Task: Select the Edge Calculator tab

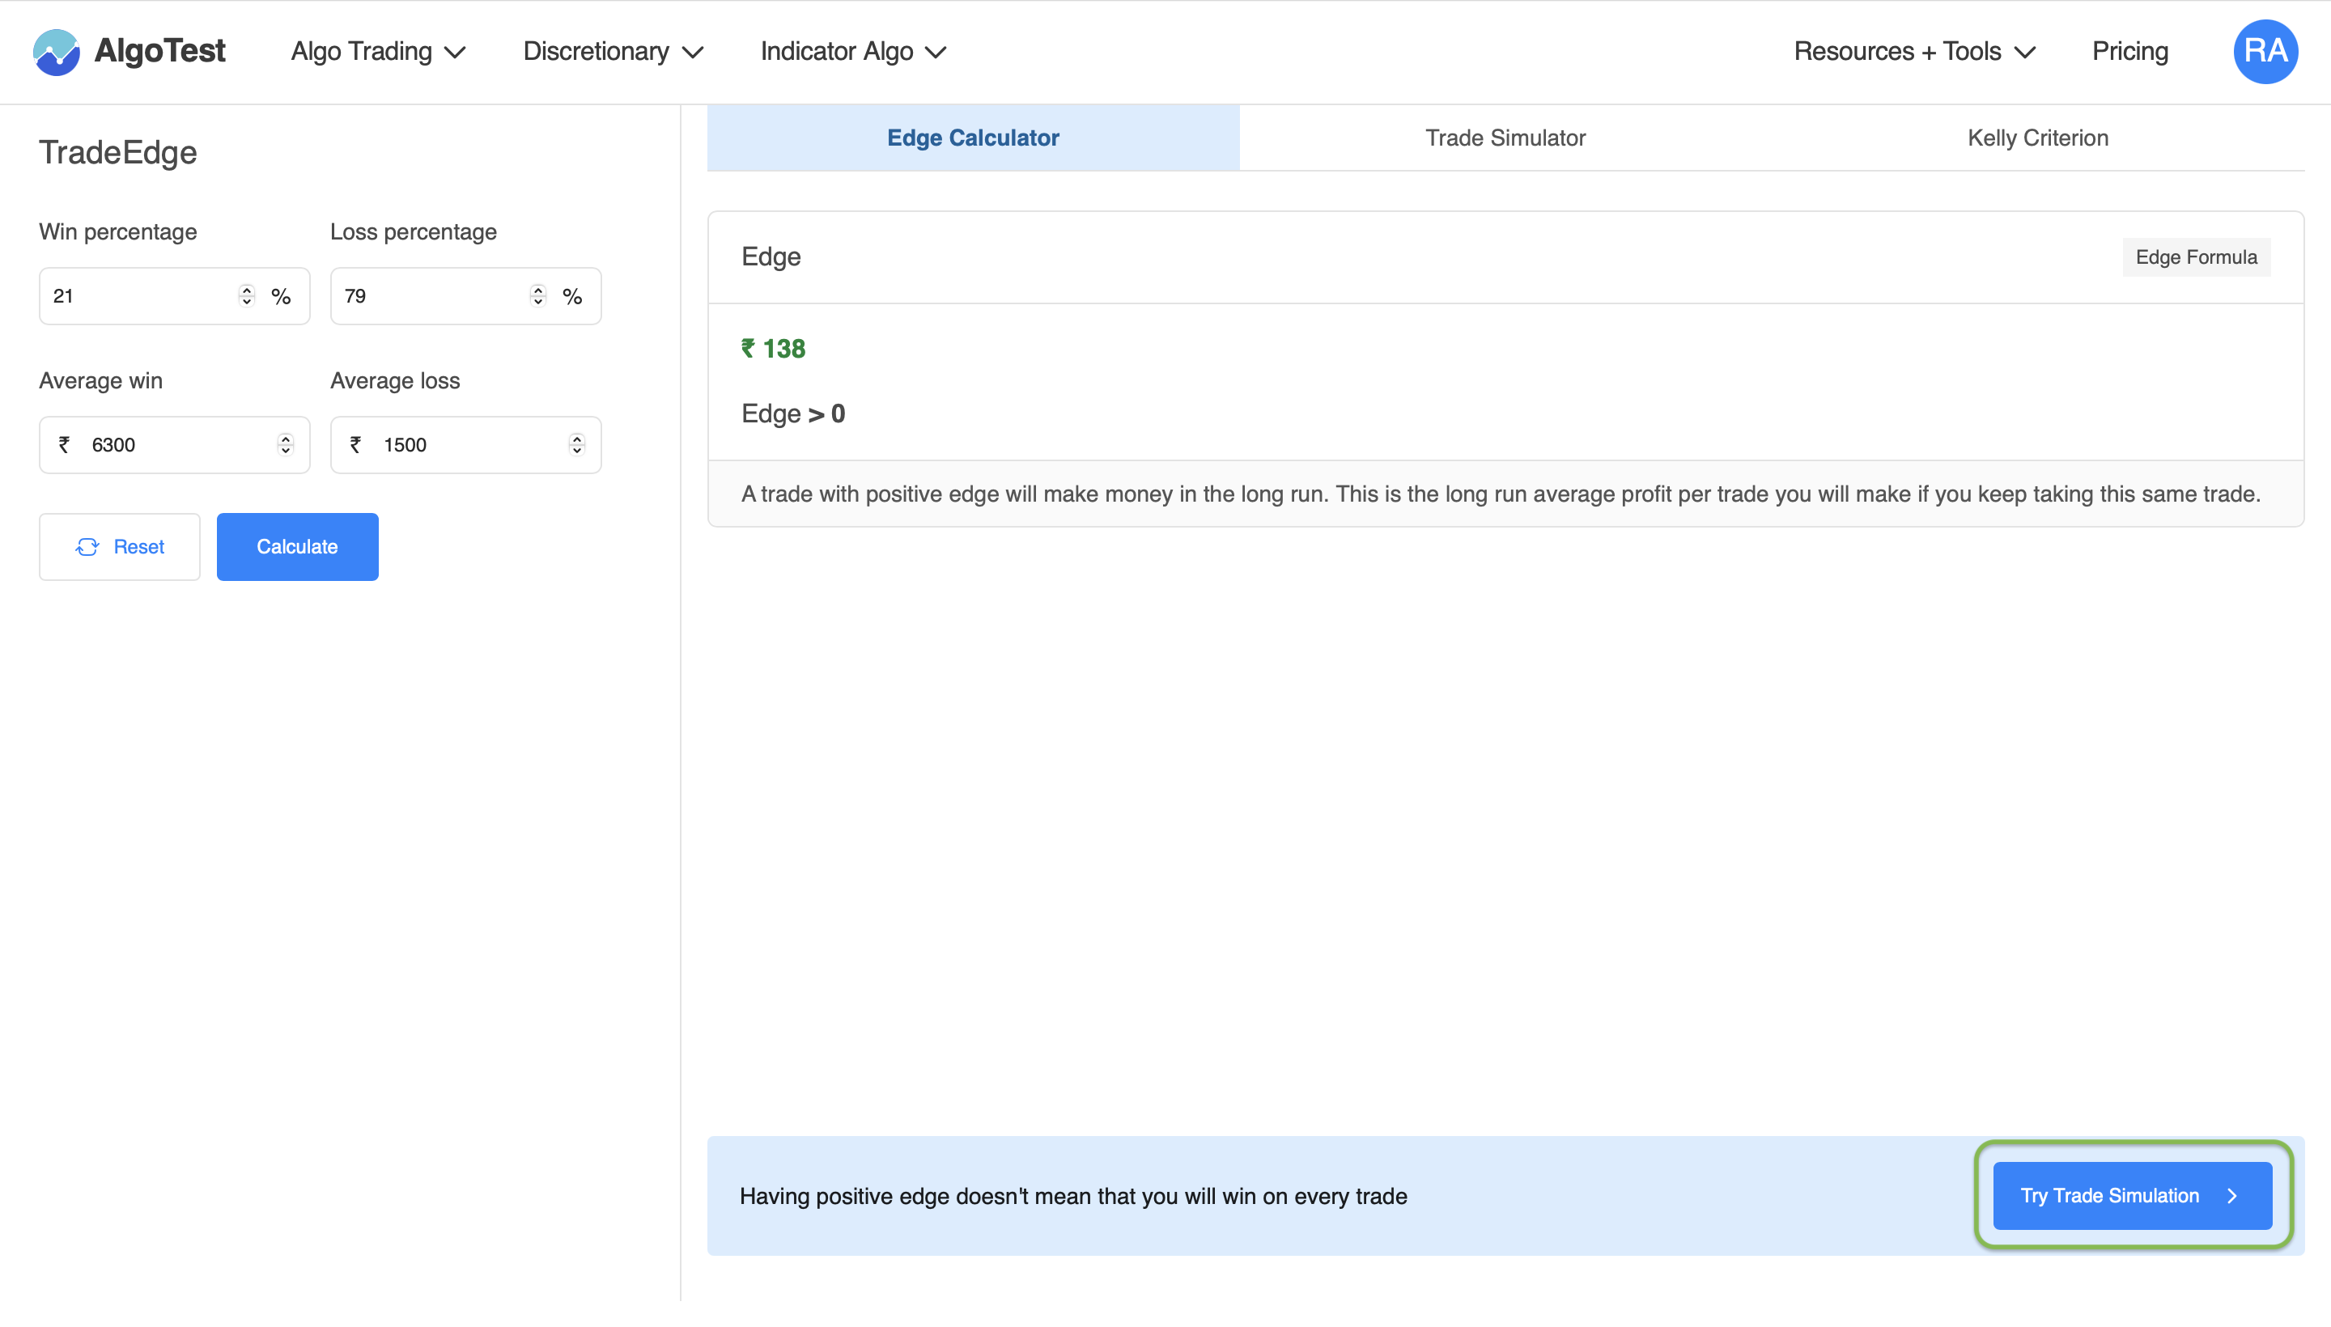Action: [973, 138]
